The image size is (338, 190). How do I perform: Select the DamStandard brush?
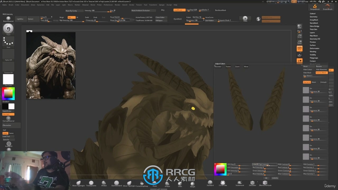[x=116, y=183]
